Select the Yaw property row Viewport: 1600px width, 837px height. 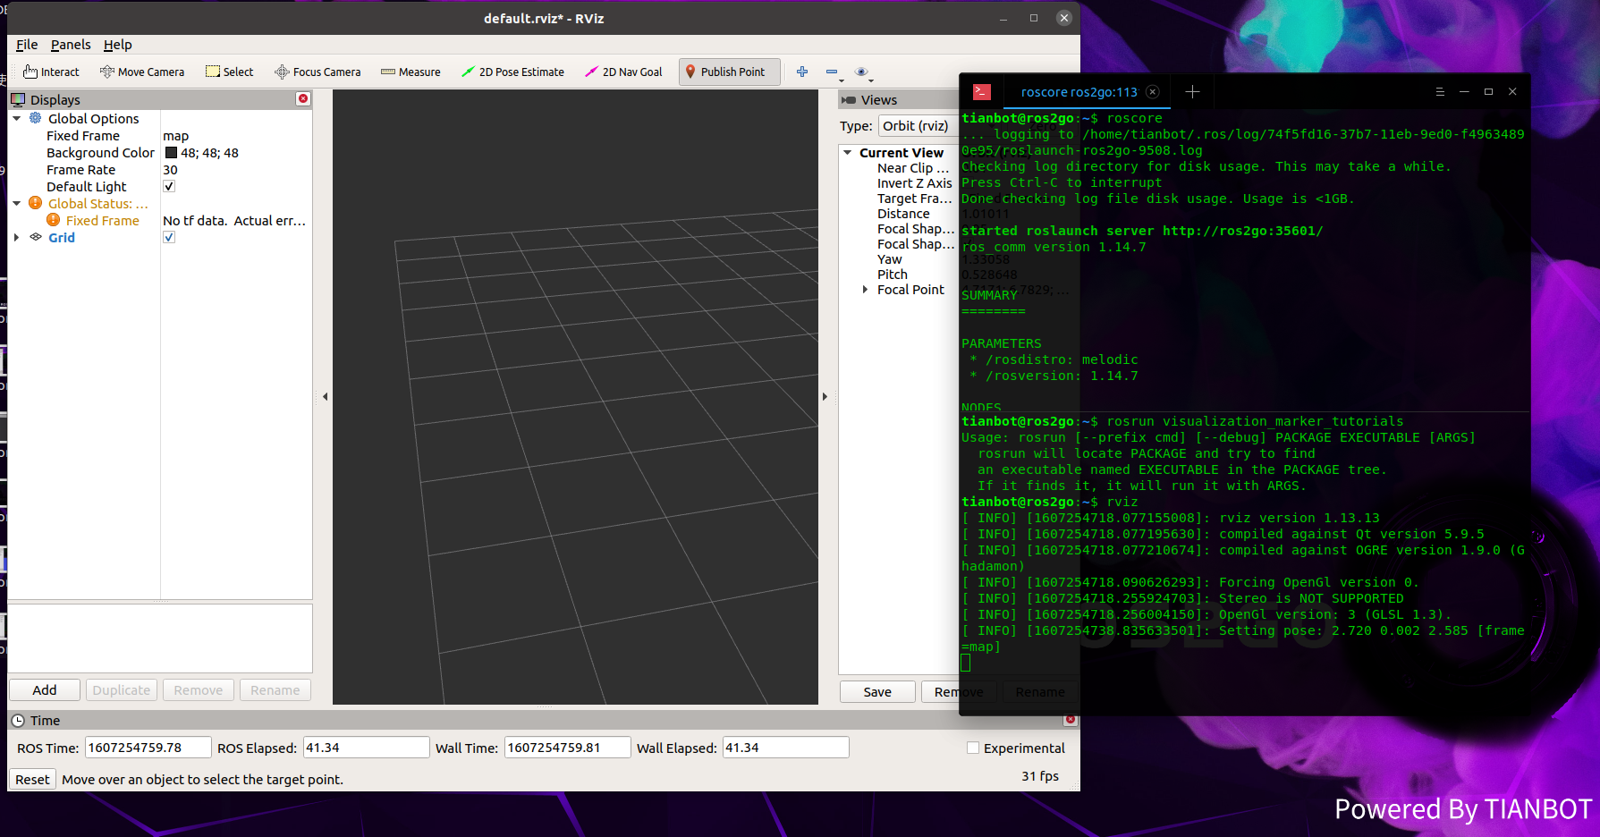890,258
